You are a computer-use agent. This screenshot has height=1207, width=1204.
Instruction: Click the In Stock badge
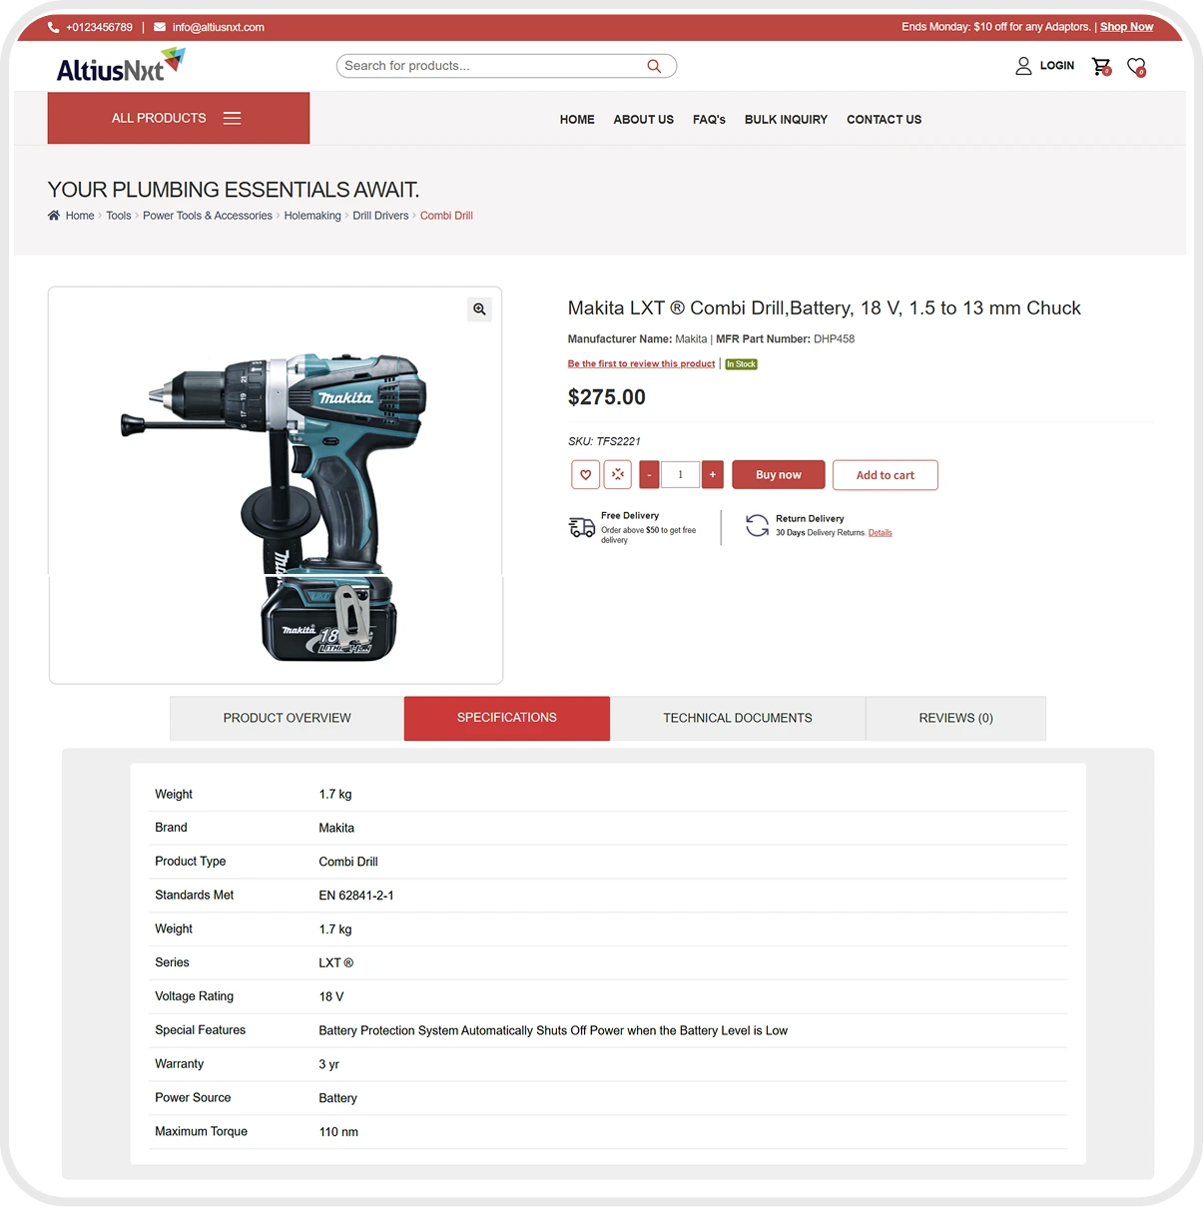coord(742,364)
